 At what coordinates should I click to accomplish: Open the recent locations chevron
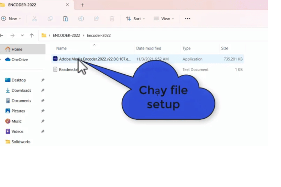coord(22,36)
